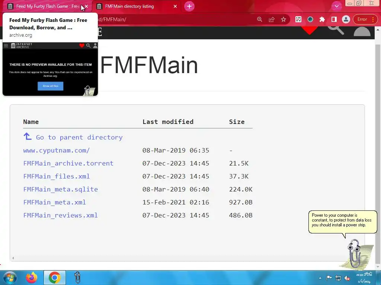Close the FMFMain directory listing tab
381x285 pixels.
175,6
